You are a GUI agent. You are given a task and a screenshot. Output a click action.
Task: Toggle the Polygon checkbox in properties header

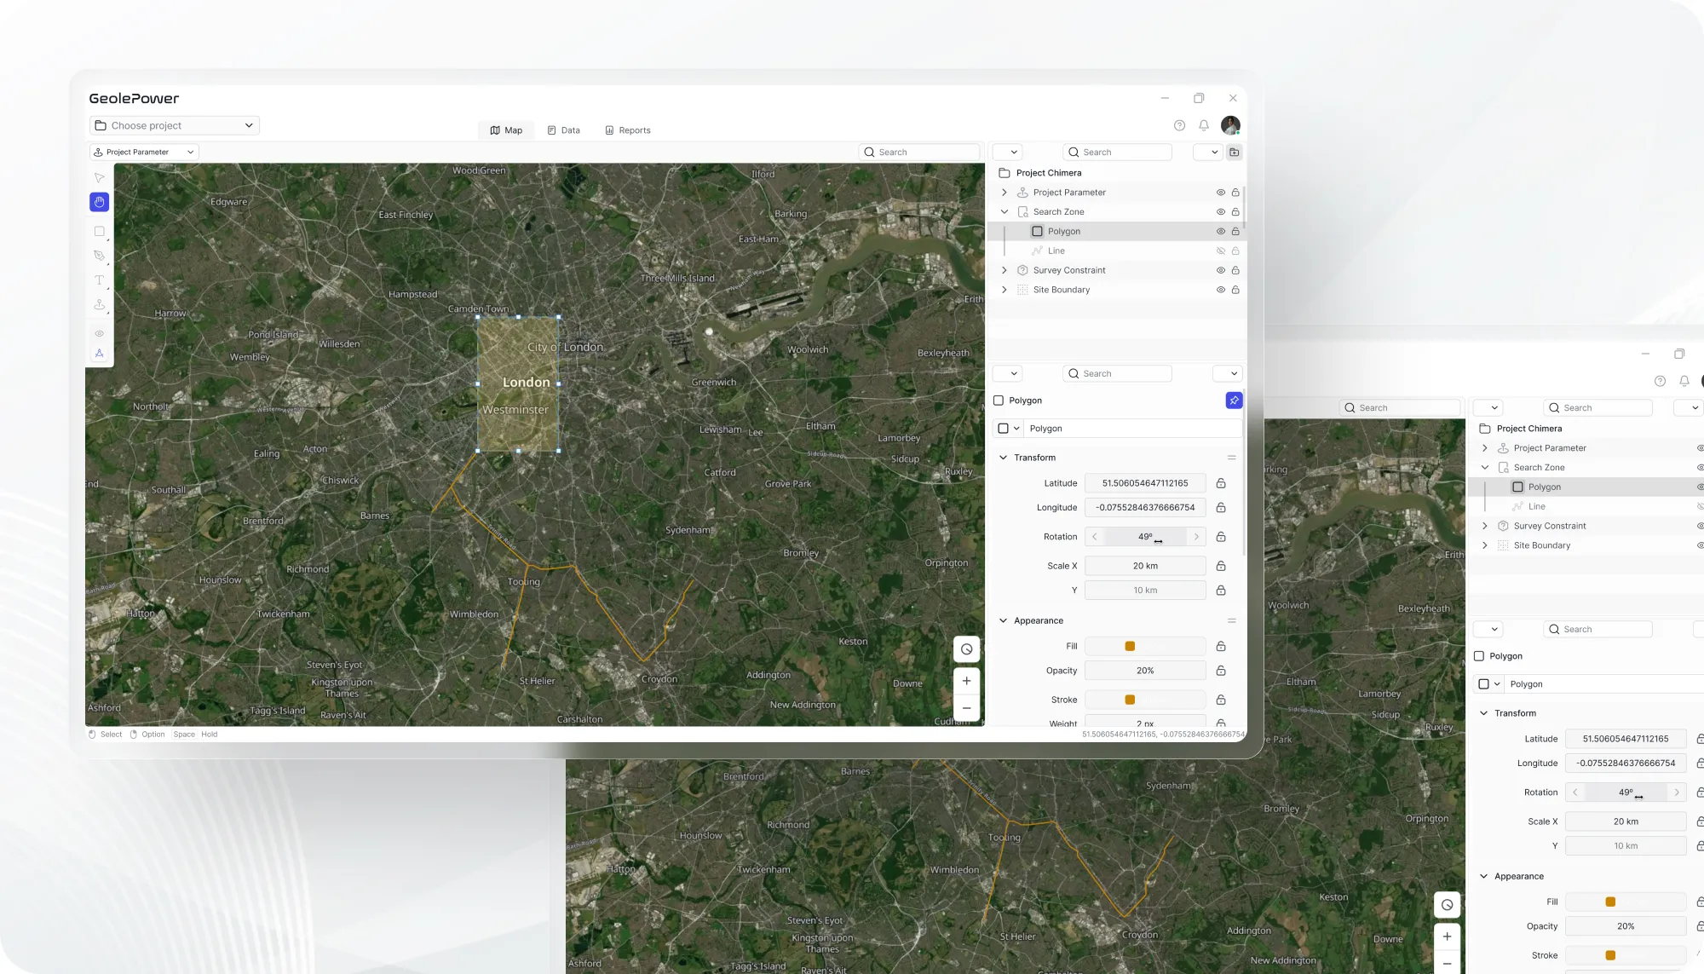pyautogui.click(x=999, y=401)
